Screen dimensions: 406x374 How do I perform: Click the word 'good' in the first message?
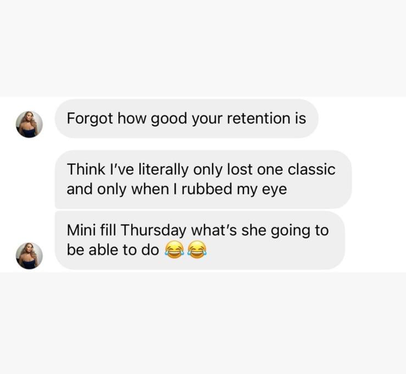(169, 119)
